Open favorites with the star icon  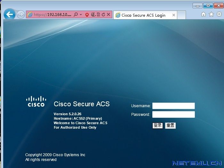point(212,14)
